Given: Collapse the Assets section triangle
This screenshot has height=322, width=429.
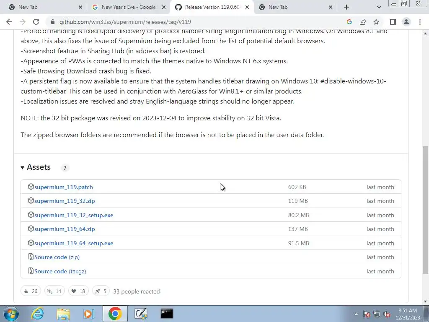Looking at the screenshot, I should tap(23, 168).
